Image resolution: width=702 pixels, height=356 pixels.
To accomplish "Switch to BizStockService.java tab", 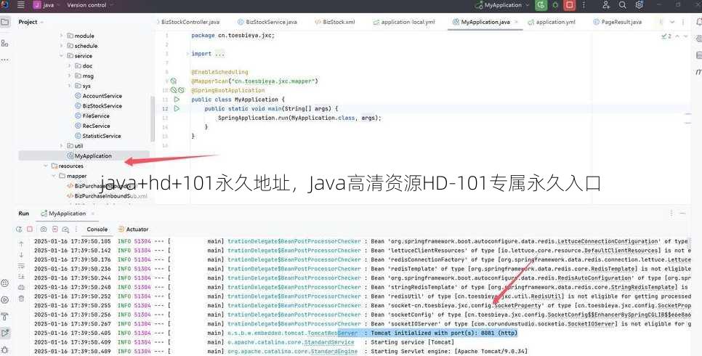I will click(x=267, y=22).
